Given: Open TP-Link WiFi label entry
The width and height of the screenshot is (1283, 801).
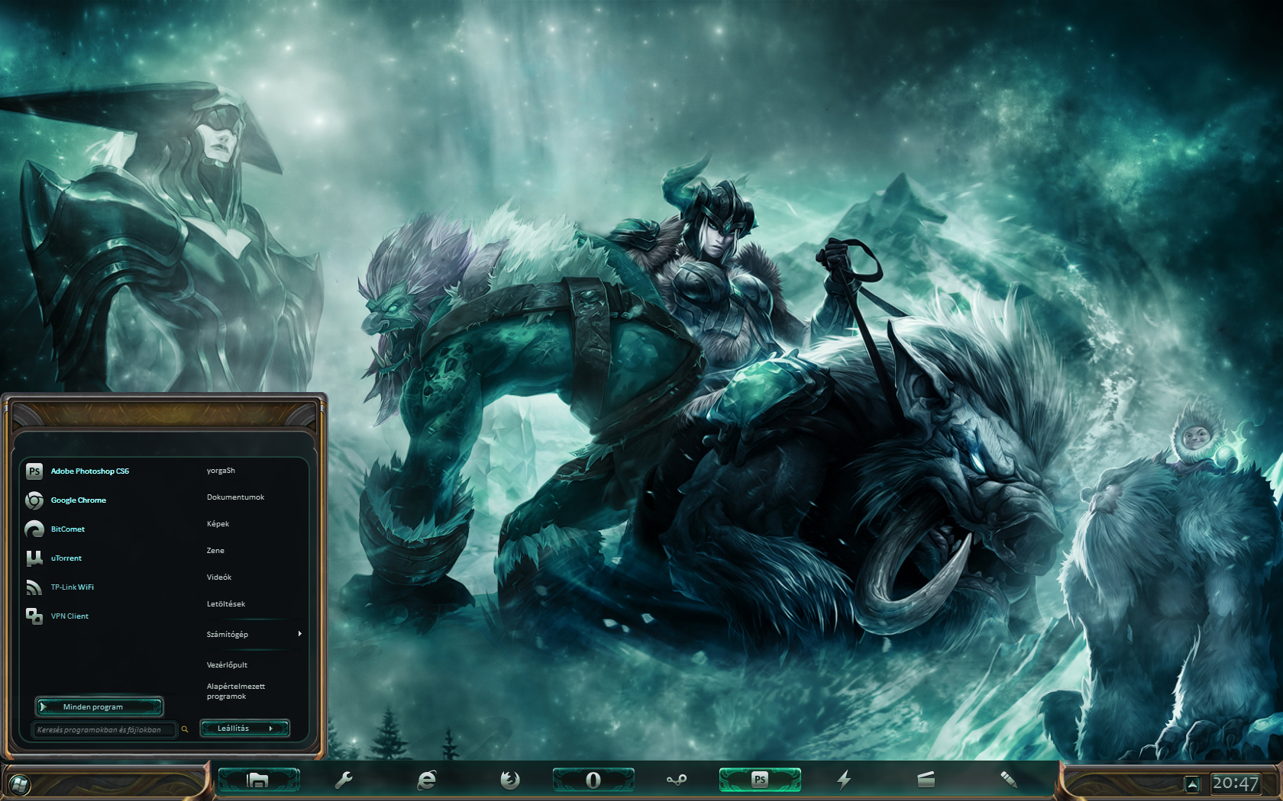Looking at the screenshot, I should [73, 587].
